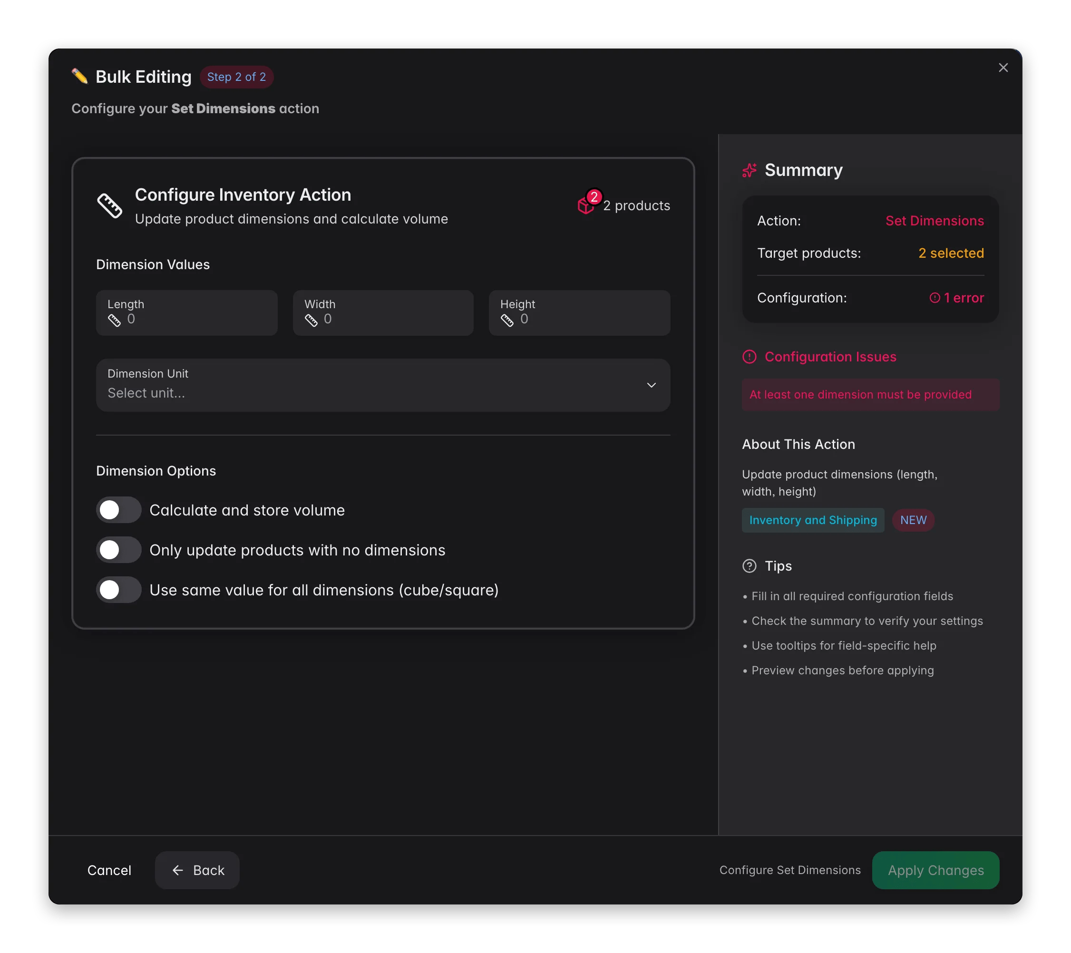The width and height of the screenshot is (1071, 953).
Task: Click the Inventory and Shipping tag
Action: pyautogui.click(x=813, y=520)
